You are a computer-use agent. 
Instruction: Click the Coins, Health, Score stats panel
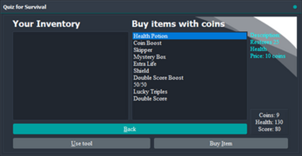[x=269, y=122]
